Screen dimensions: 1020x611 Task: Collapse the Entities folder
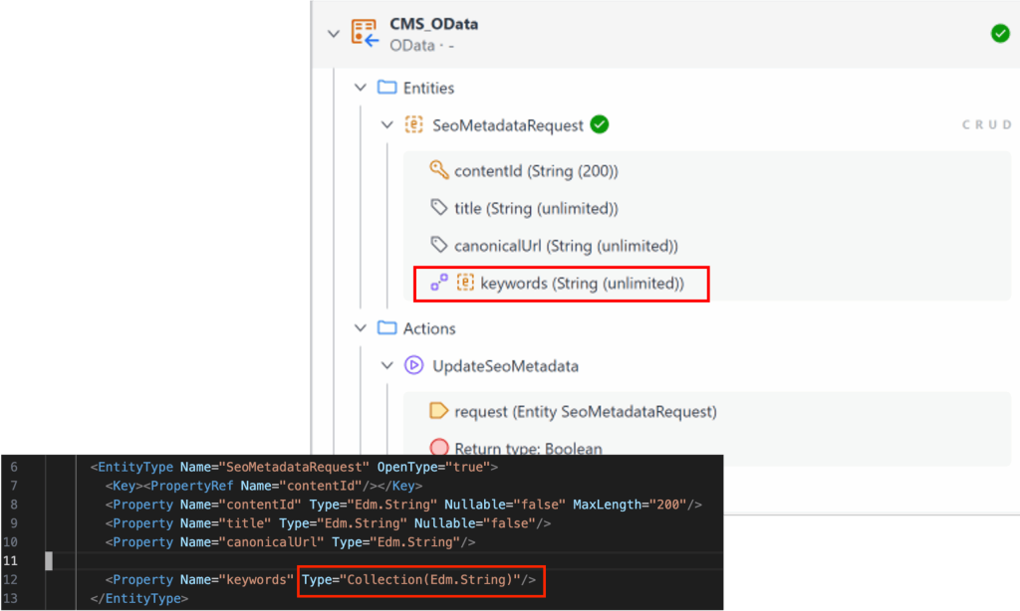(x=361, y=88)
